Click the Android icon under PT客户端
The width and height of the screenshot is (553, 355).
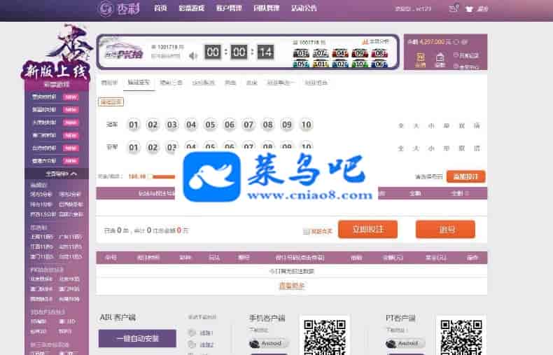[x=391, y=343]
